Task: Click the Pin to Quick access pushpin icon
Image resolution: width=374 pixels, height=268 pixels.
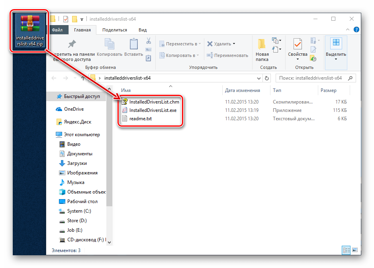Action: click(x=72, y=44)
